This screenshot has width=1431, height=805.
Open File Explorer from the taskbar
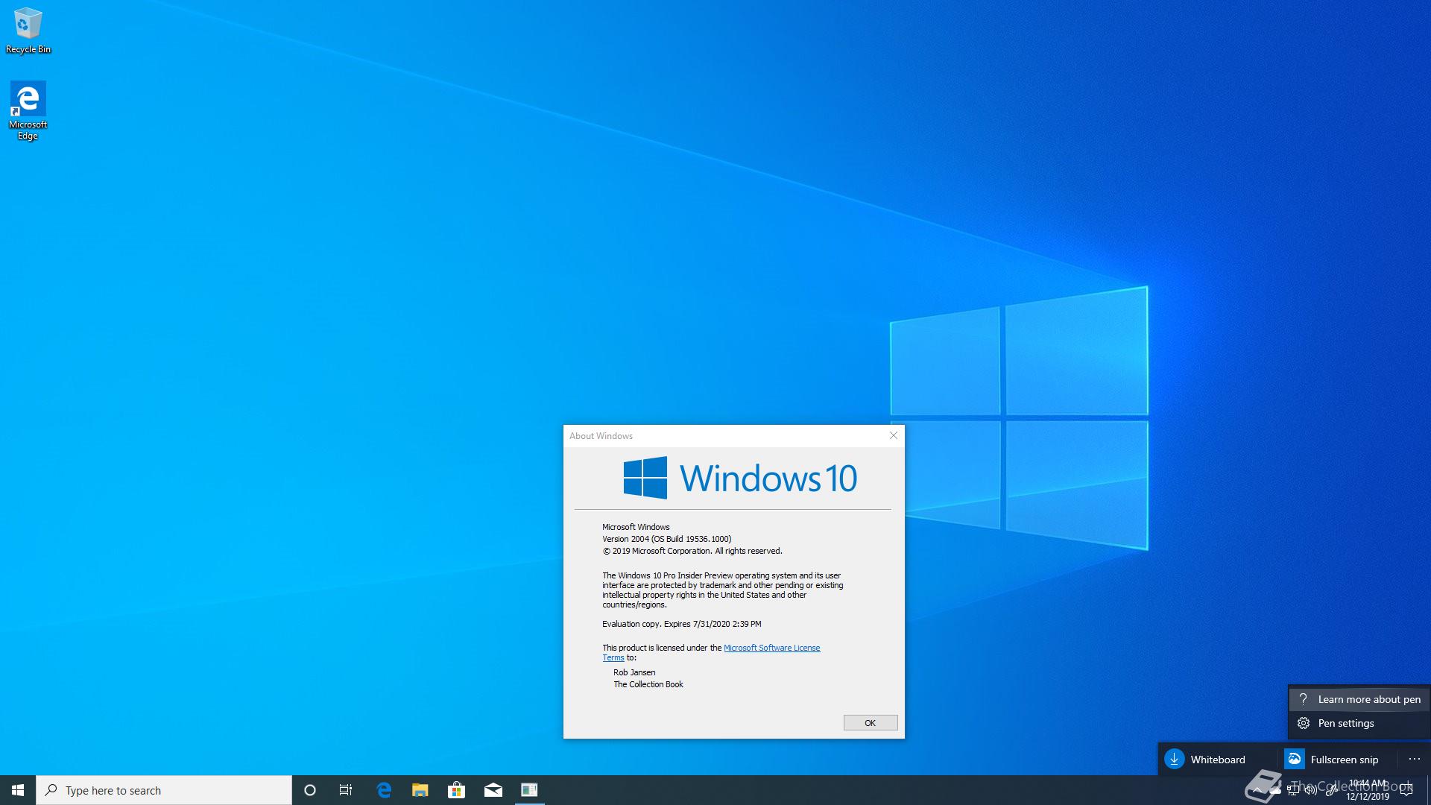pos(420,790)
